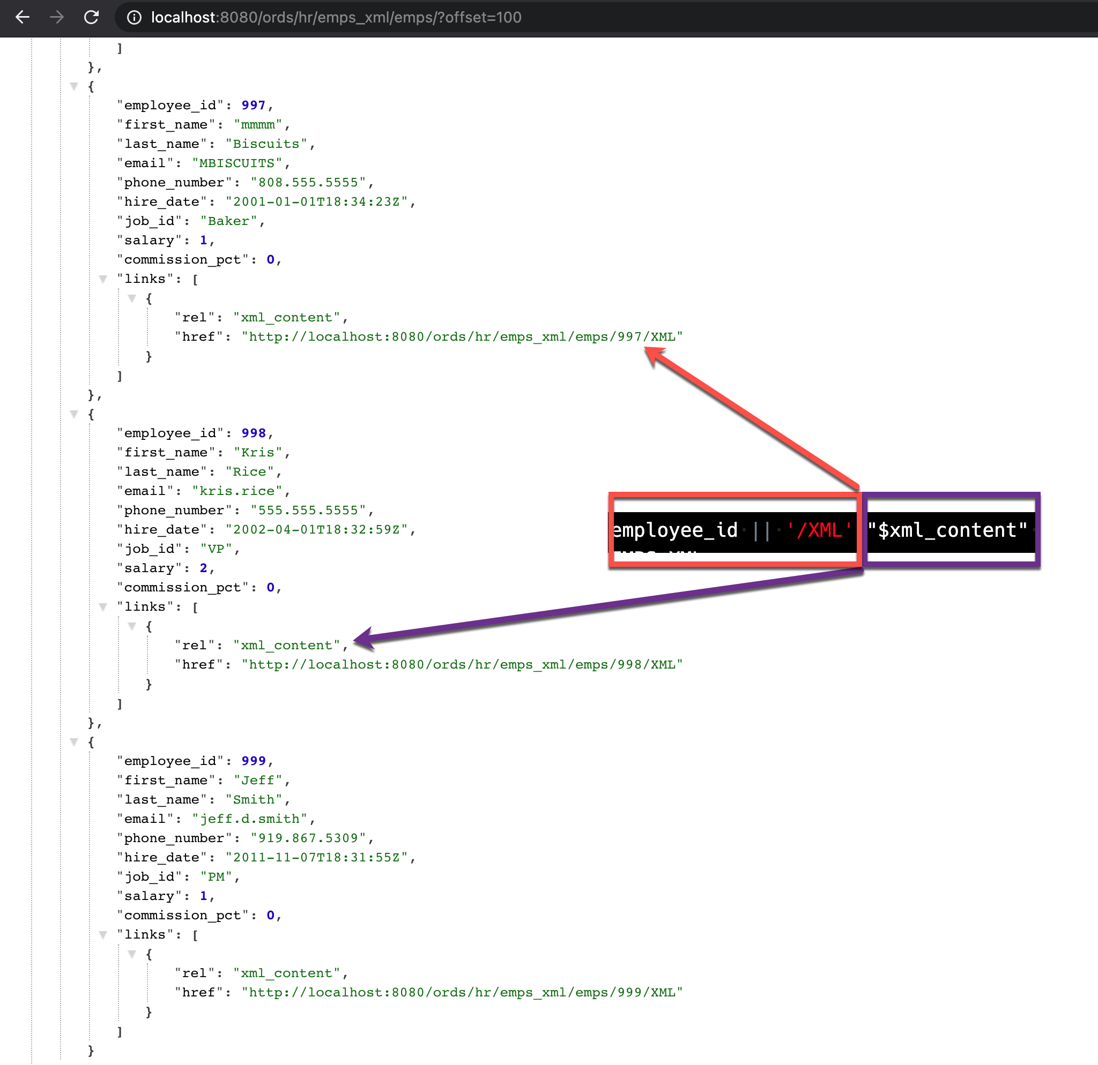
Task: Select the last_name value "Biscuits"
Action: coord(266,144)
